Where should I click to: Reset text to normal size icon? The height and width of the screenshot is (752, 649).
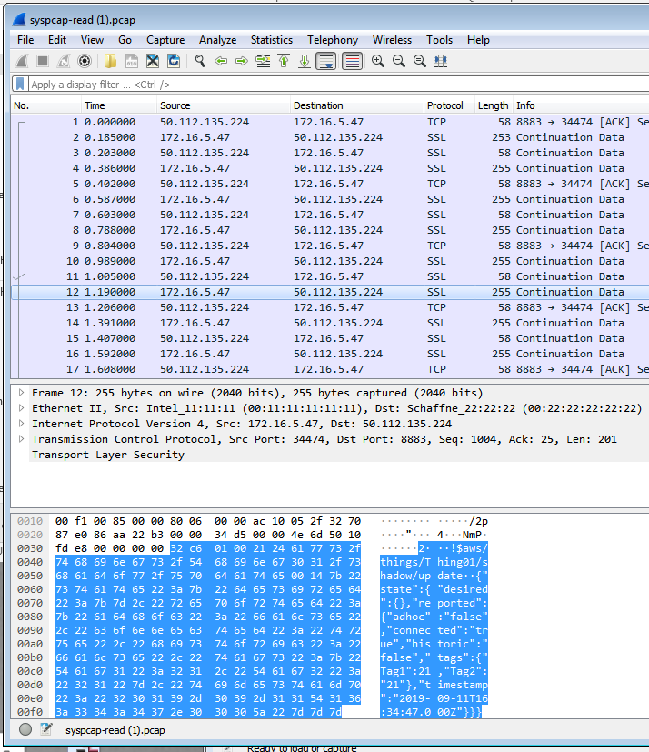pyautogui.click(x=420, y=62)
